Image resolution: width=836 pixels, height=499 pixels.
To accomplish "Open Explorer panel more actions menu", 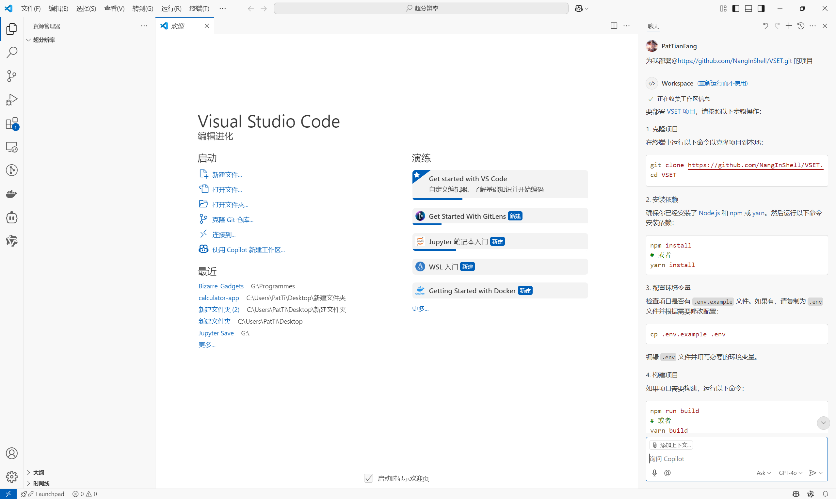I will pos(144,26).
